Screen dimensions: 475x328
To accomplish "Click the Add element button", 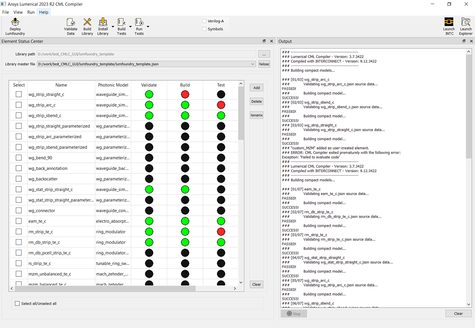I will pyautogui.click(x=256, y=88).
